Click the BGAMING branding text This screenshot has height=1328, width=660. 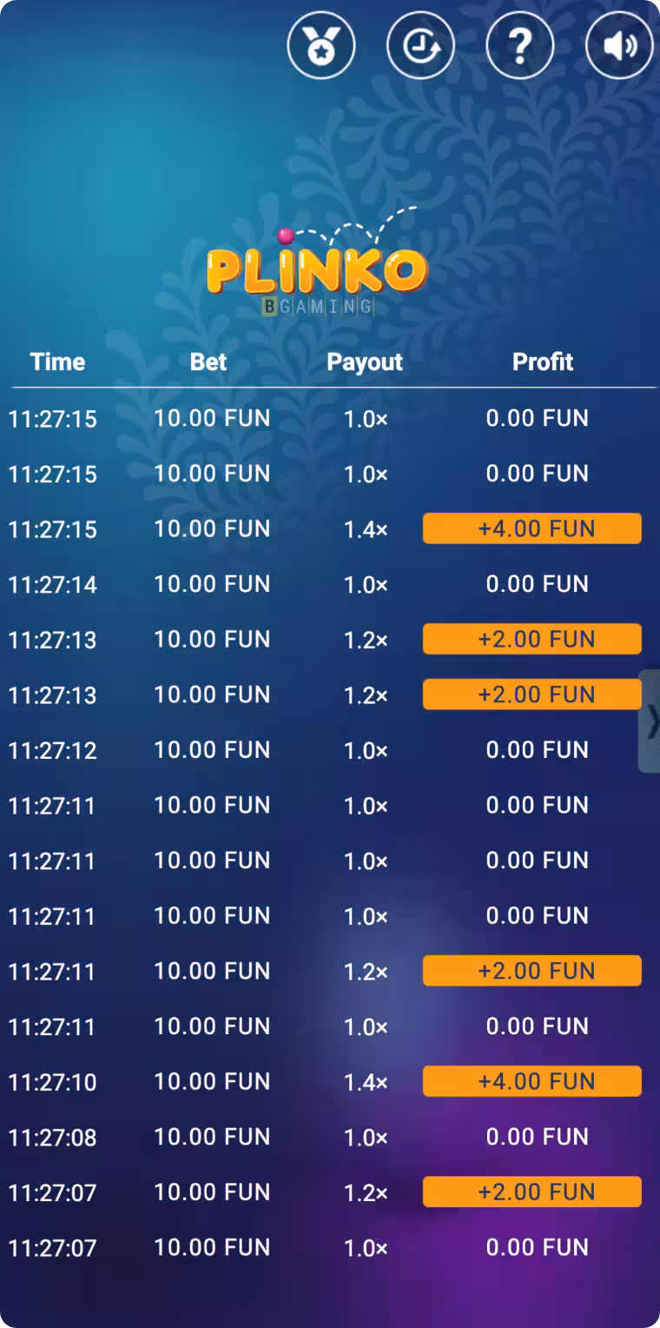click(319, 306)
